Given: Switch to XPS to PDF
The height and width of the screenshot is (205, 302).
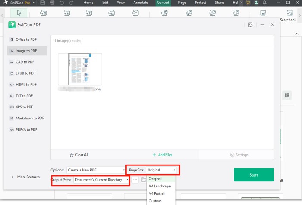Looking at the screenshot, I should pyautogui.click(x=27, y=107).
